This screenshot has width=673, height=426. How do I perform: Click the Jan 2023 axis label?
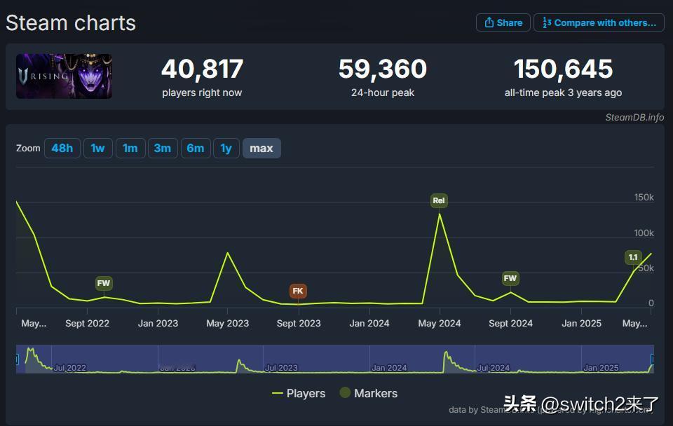158,324
